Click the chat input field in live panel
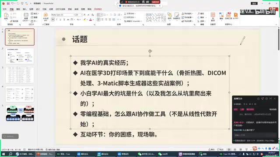 (x=255, y=135)
